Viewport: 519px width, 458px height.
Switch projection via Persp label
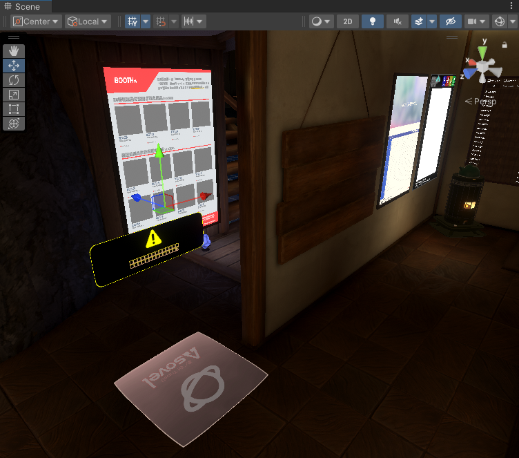pos(480,102)
